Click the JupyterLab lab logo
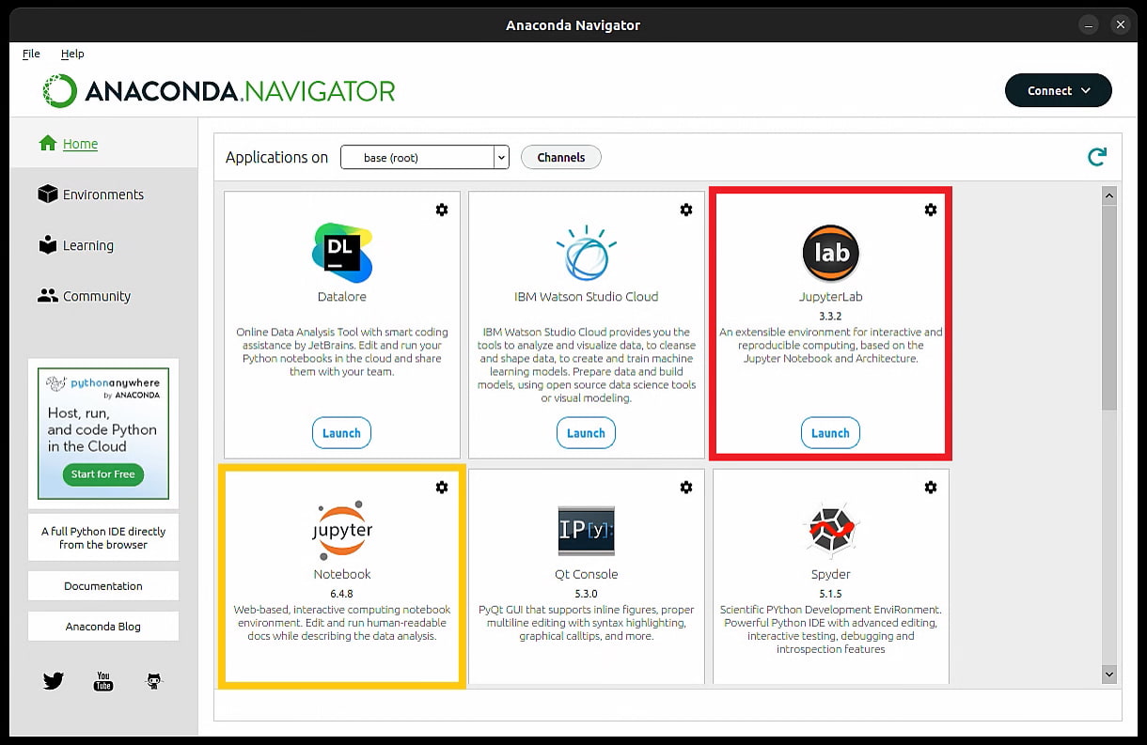The width and height of the screenshot is (1147, 745). [x=831, y=253]
